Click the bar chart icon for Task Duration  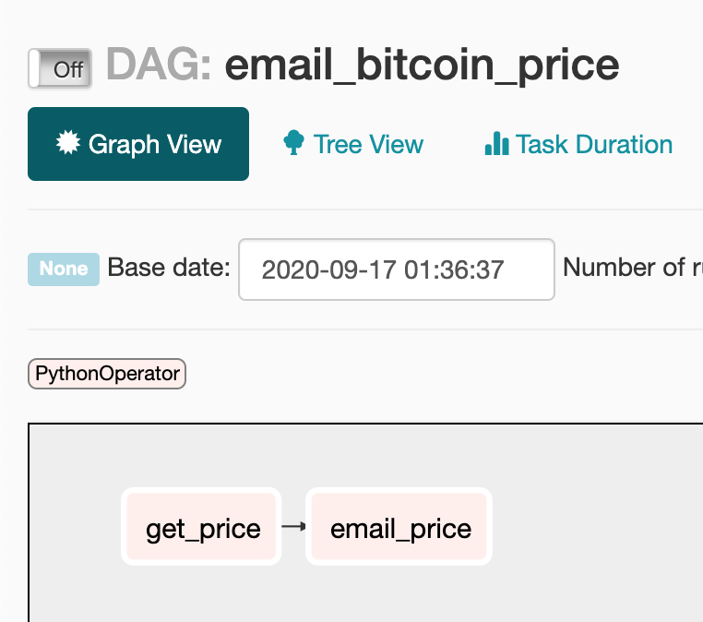coord(496,144)
